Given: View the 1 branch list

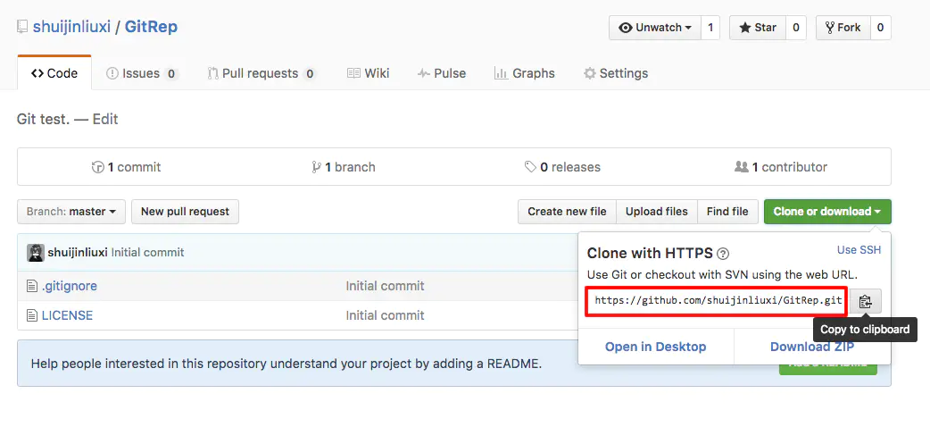Looking at the screenshot, I should 344,167.
